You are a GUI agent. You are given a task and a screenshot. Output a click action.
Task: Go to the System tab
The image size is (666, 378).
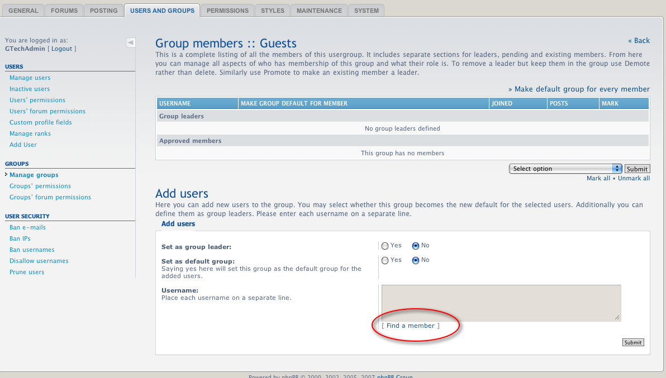(x=367, y=11)
